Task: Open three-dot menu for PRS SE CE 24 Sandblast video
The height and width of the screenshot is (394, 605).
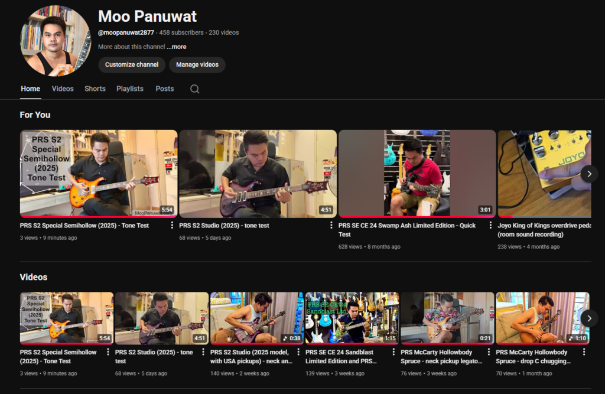Action: coord(393,352)
